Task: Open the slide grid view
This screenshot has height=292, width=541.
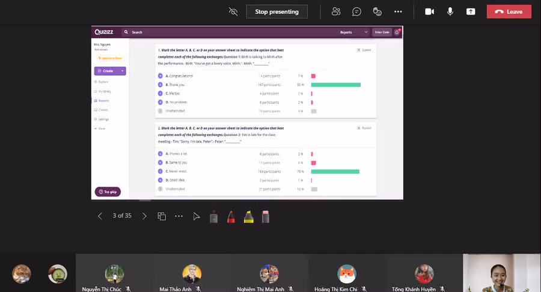Action: [162, 216]
